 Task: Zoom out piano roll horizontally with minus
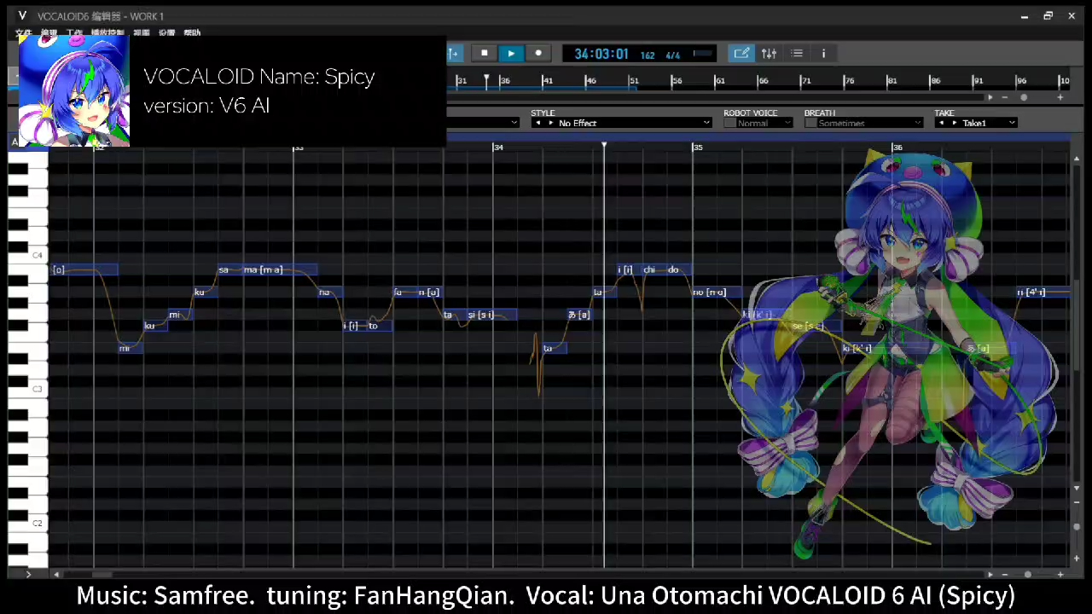click(x=1004, y=574)
